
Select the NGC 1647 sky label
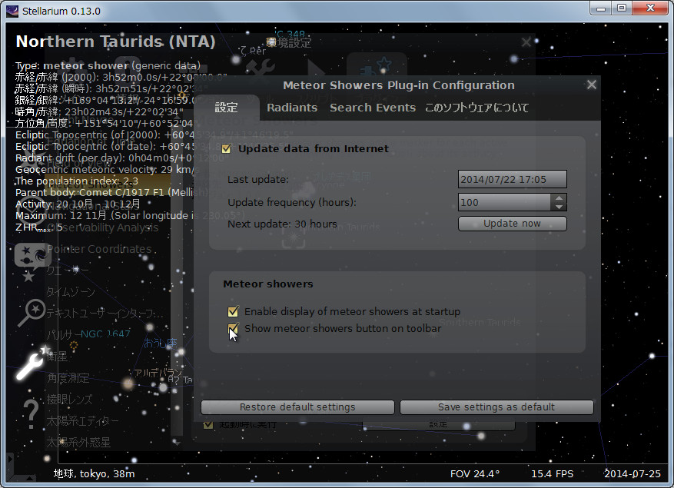105,334
